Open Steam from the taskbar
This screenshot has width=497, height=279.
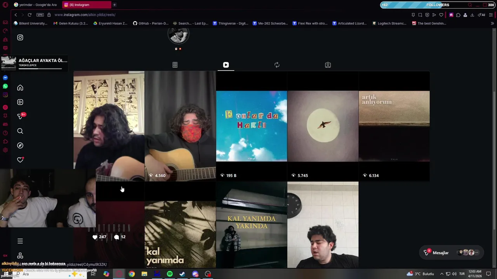[x=182, y=274]
